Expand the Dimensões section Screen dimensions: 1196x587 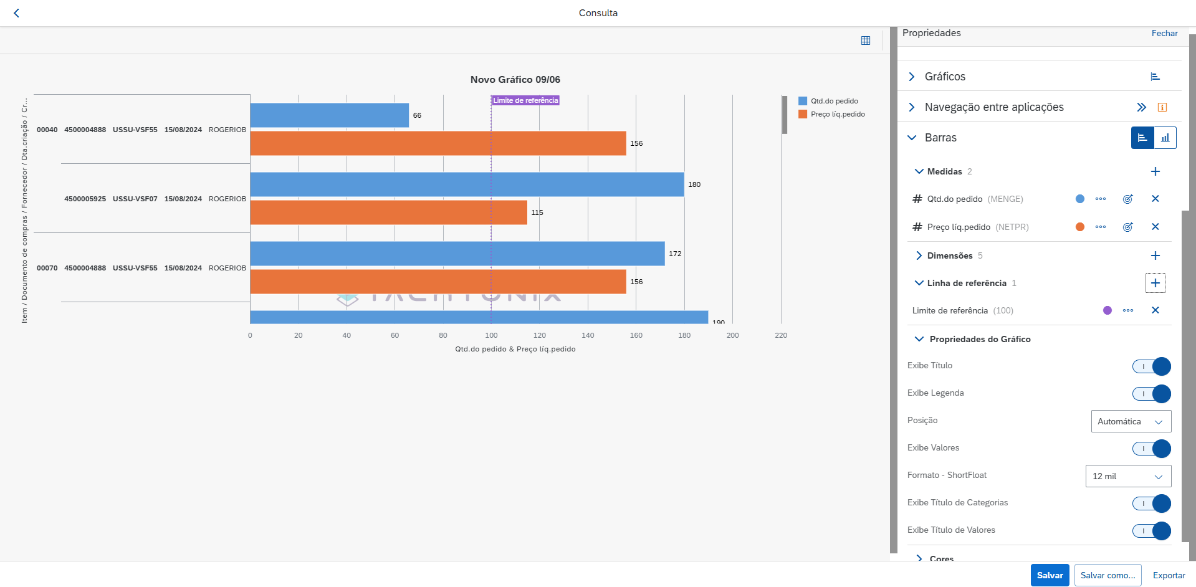[919, 255]
